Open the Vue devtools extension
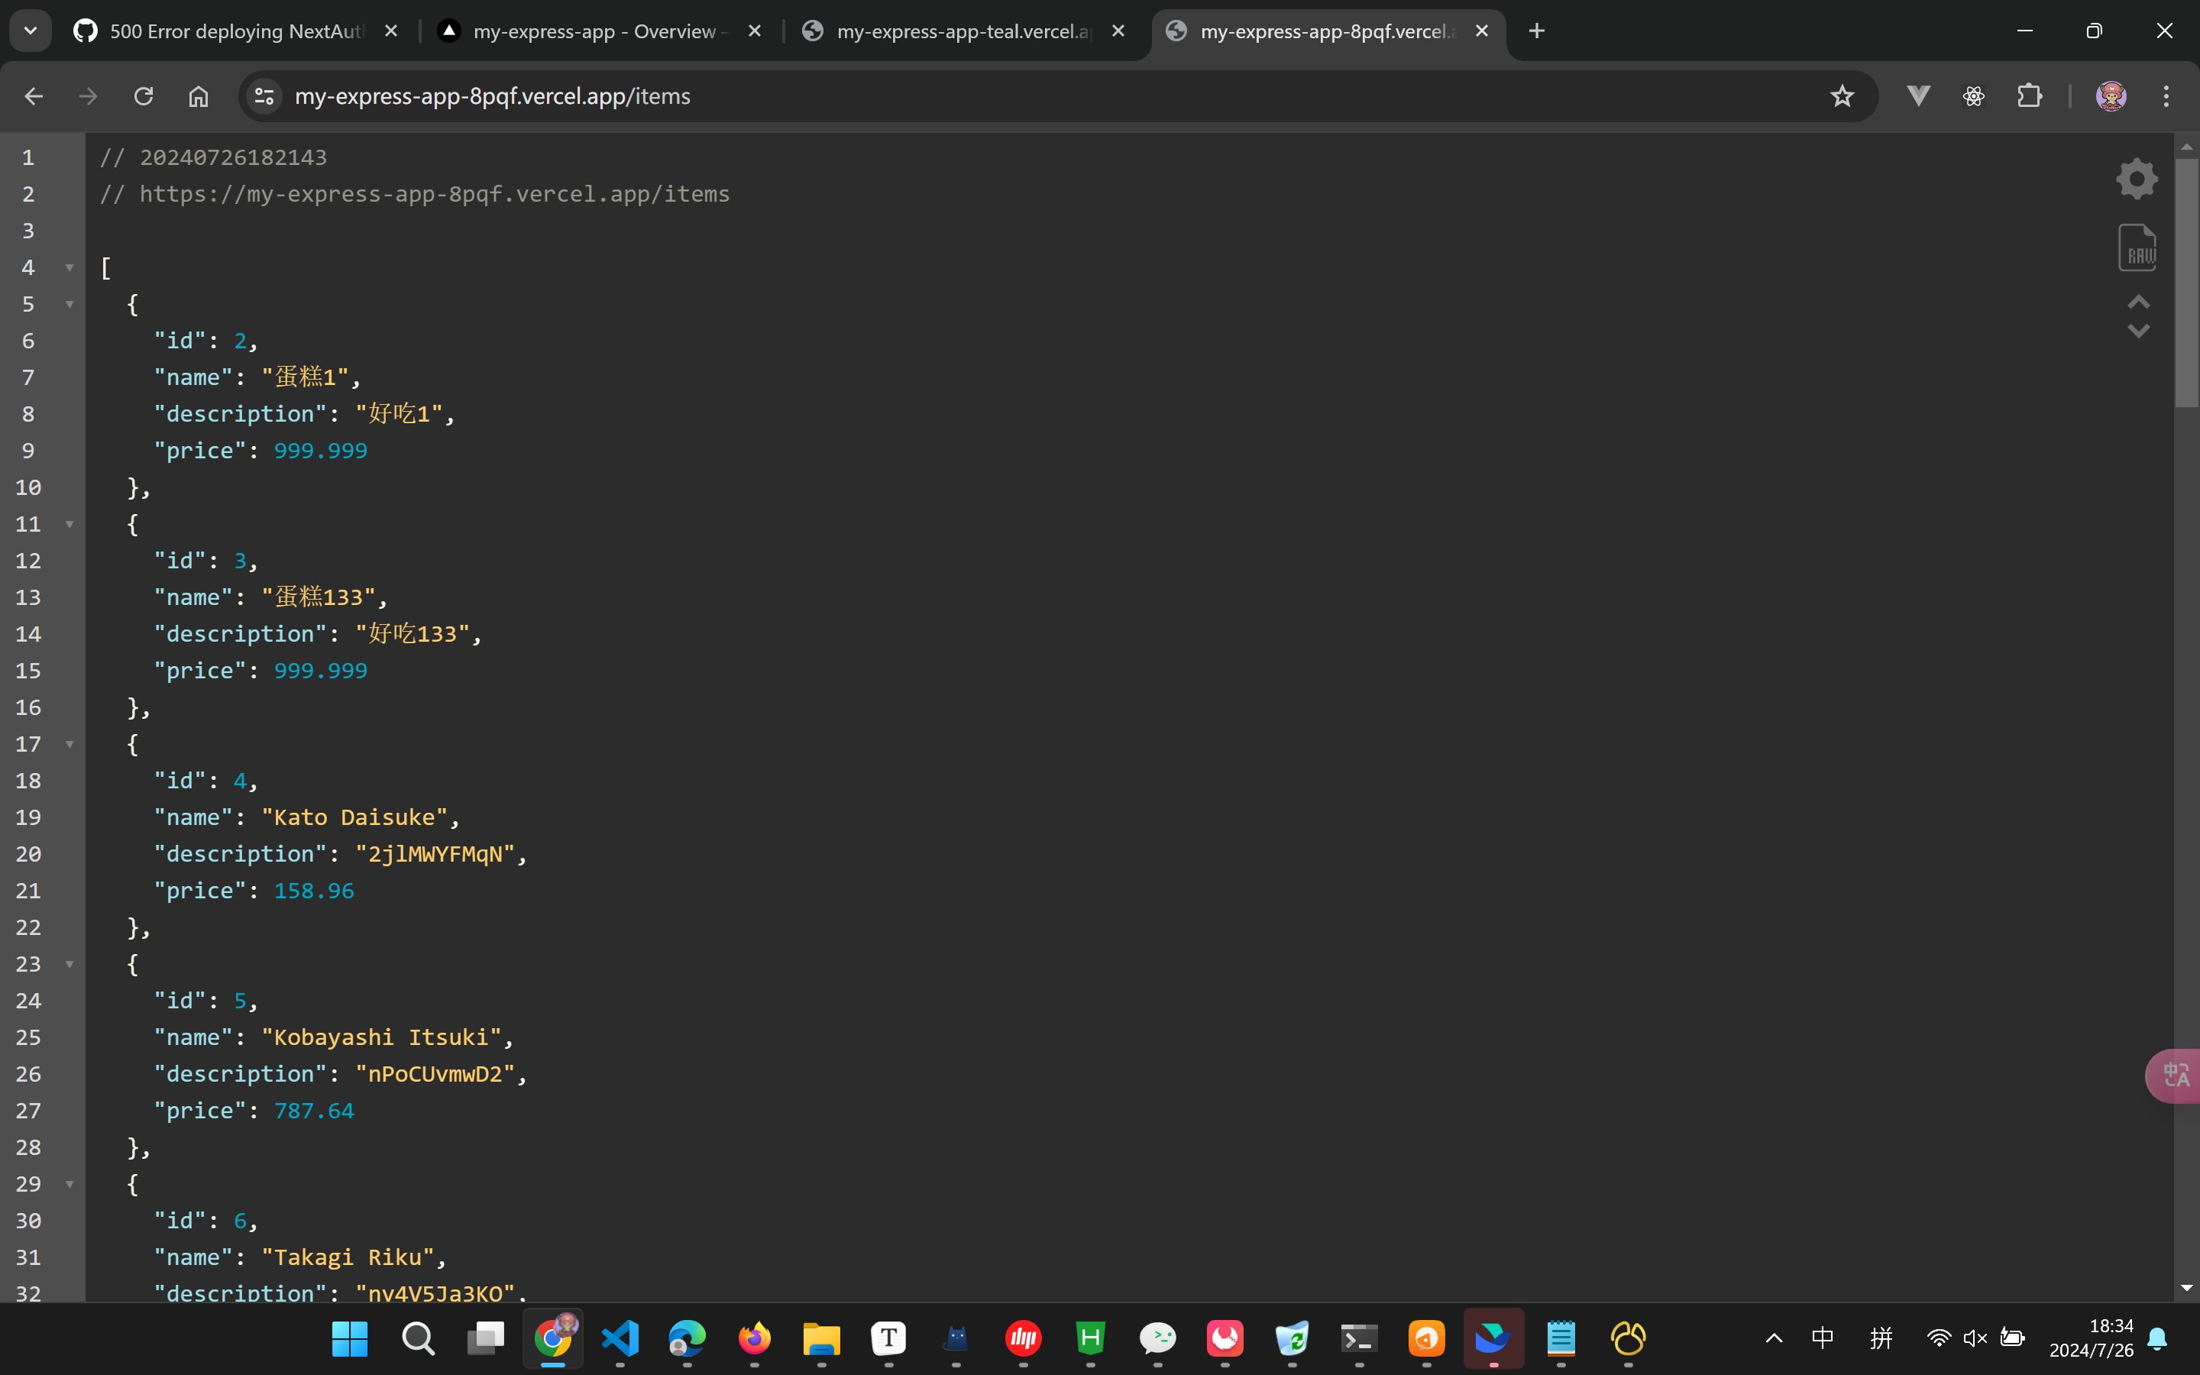Viewport: 2200px width, 1375px height. point(1918,96)
